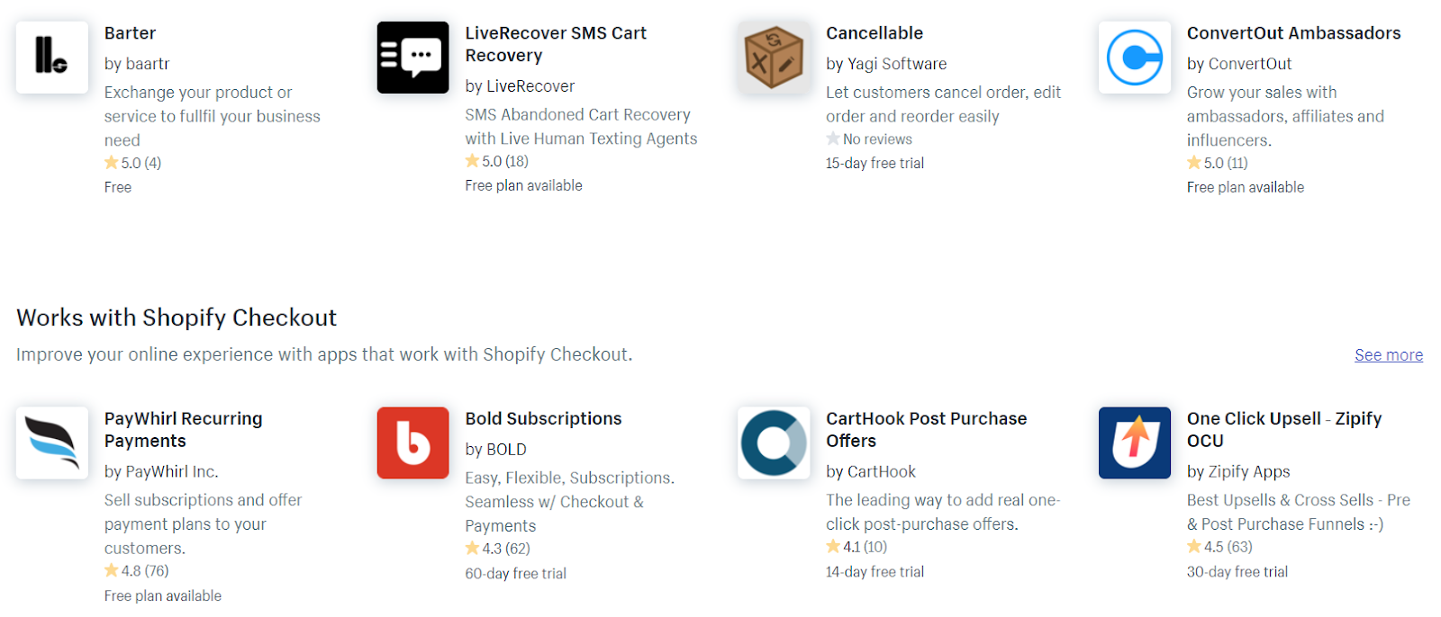Click the Bold Subscriptions 4.3 star rating
Screen dimensions: 1441x617
[x=497, y=549]
